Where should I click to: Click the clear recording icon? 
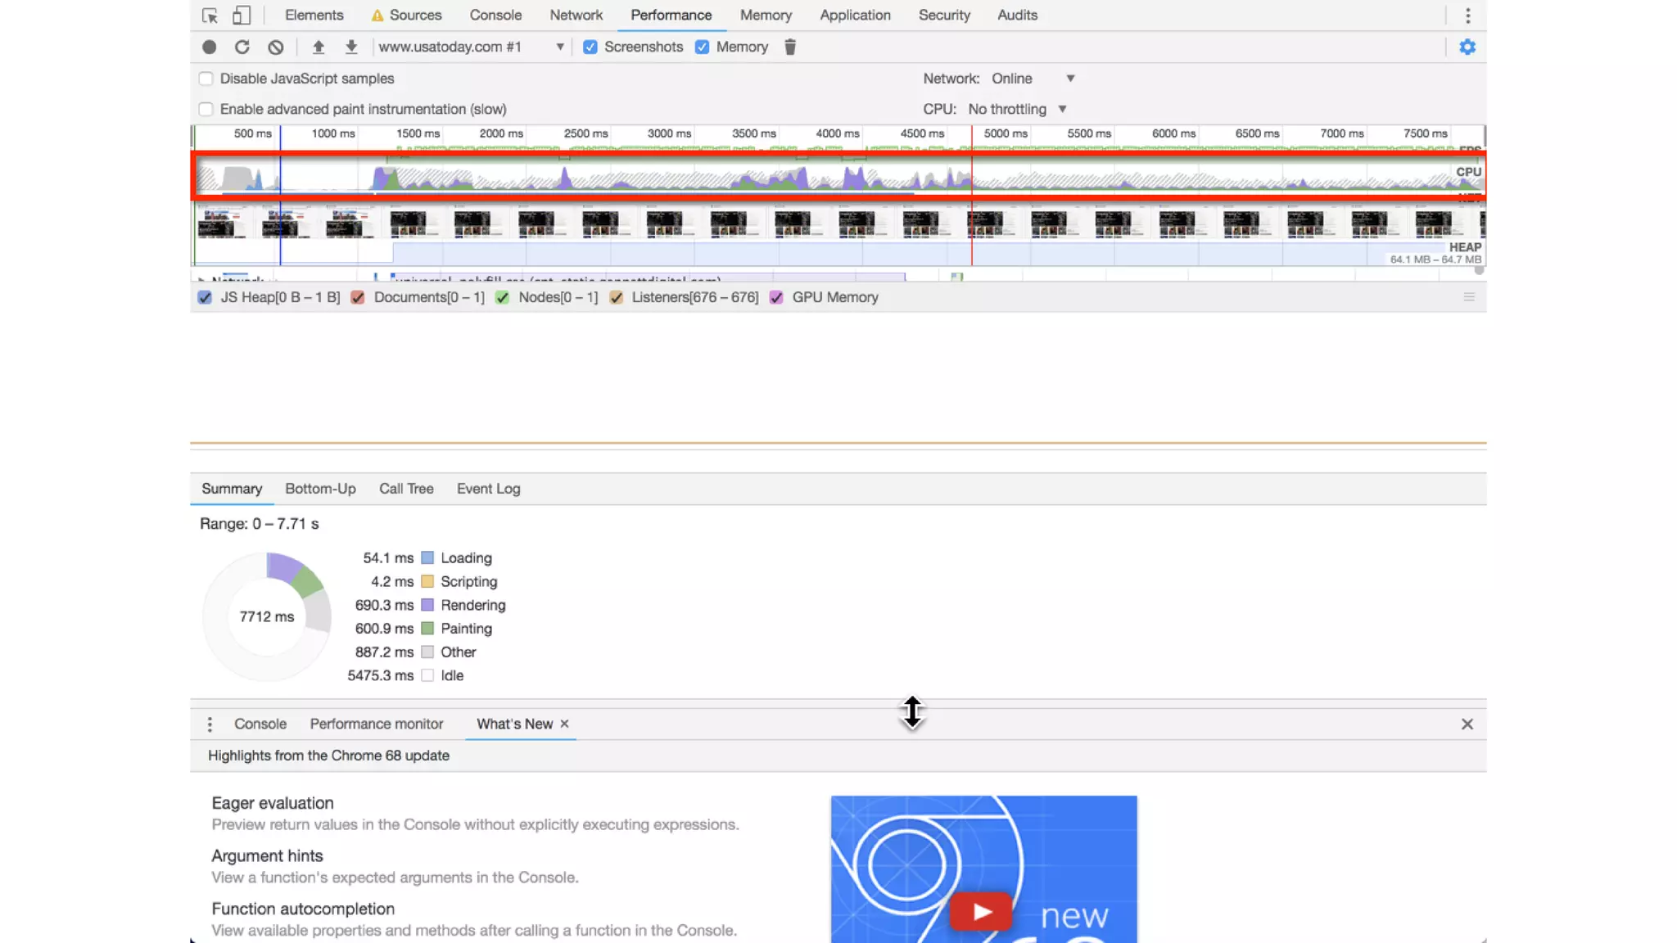click(x=276, y=47)
